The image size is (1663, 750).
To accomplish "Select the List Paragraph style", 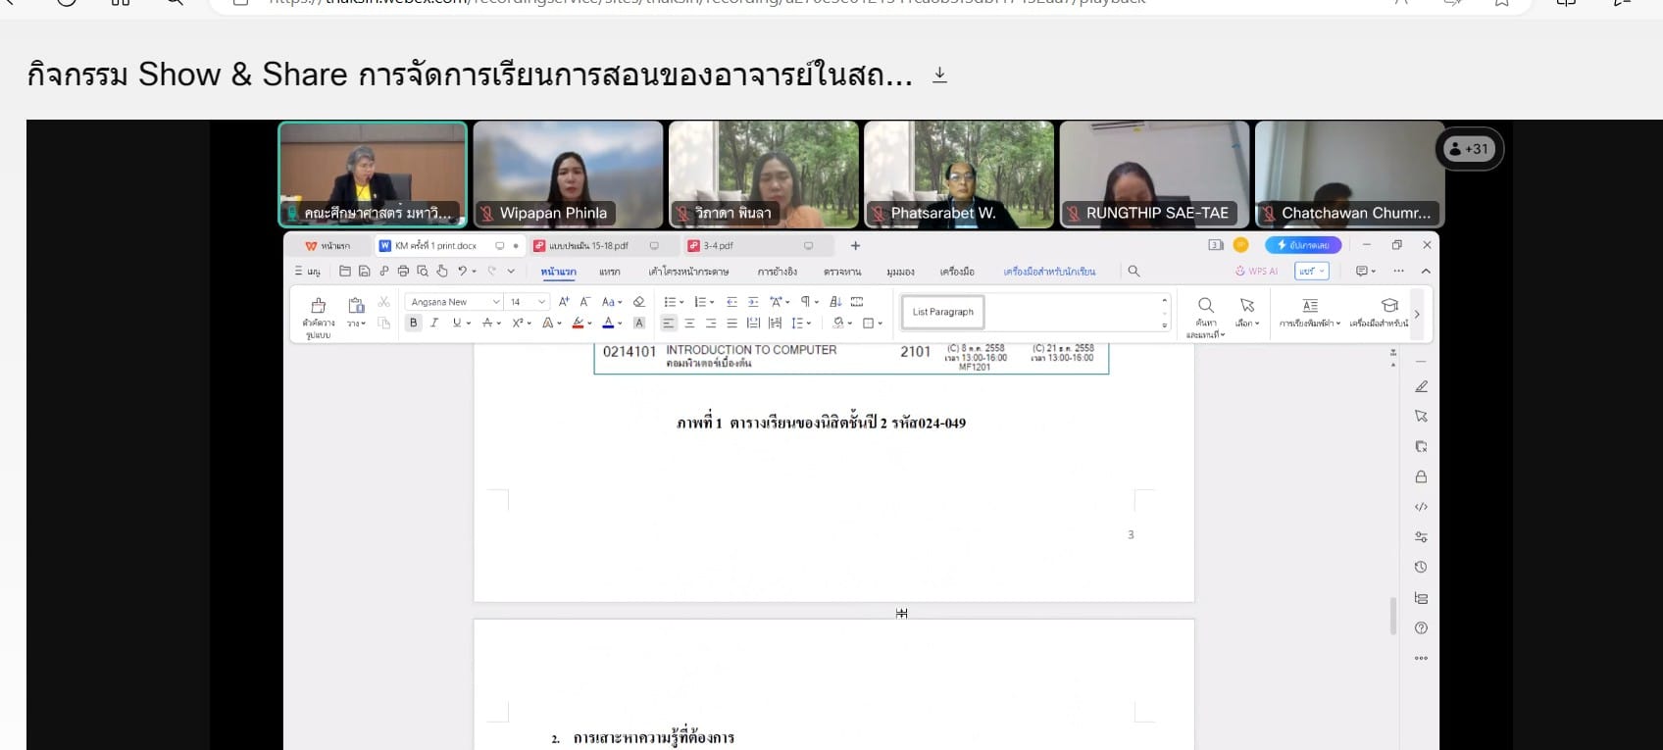I will coord(943,312).
